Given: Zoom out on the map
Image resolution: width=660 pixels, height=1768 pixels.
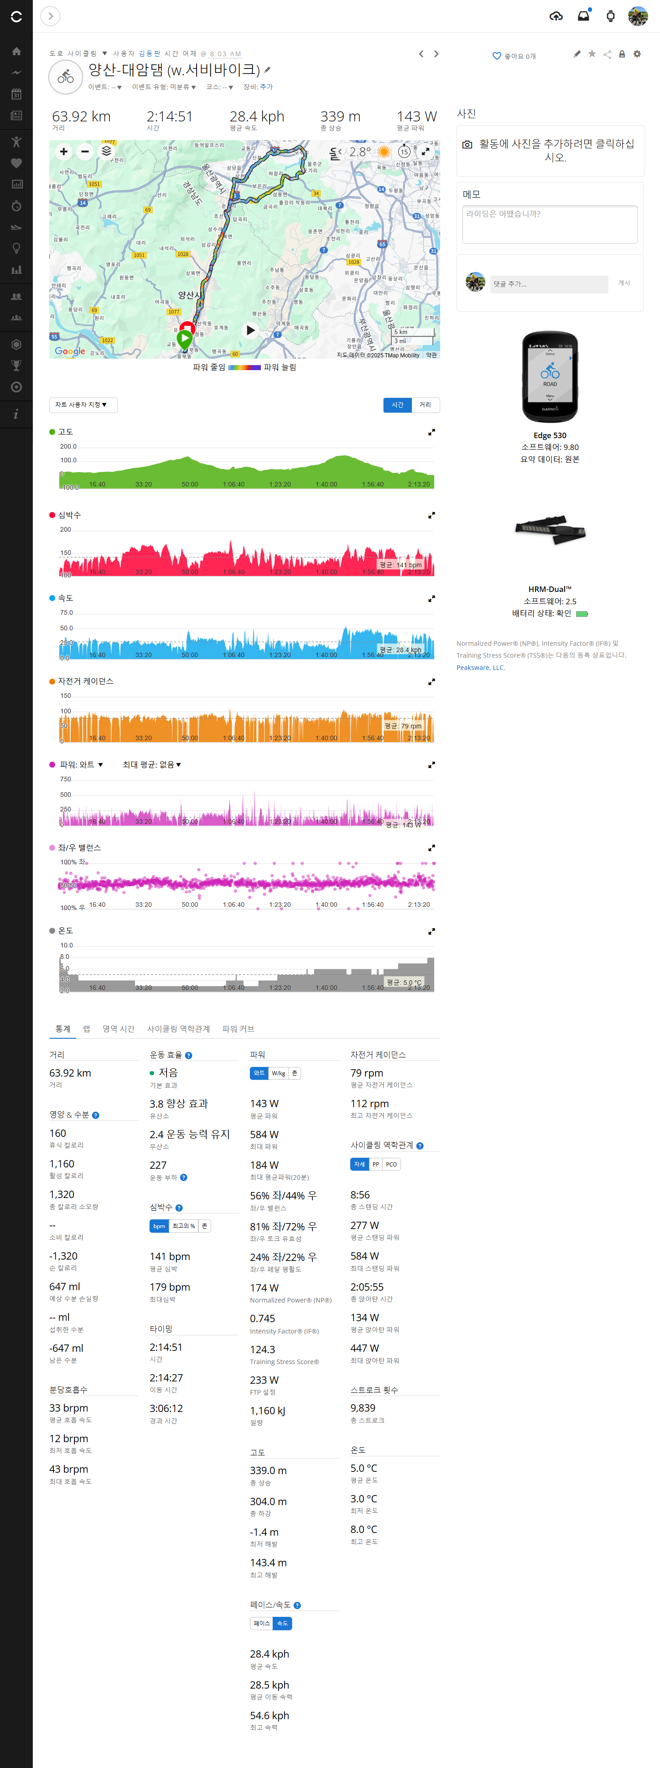Looking at the screenshot, I should pos(85,152).
